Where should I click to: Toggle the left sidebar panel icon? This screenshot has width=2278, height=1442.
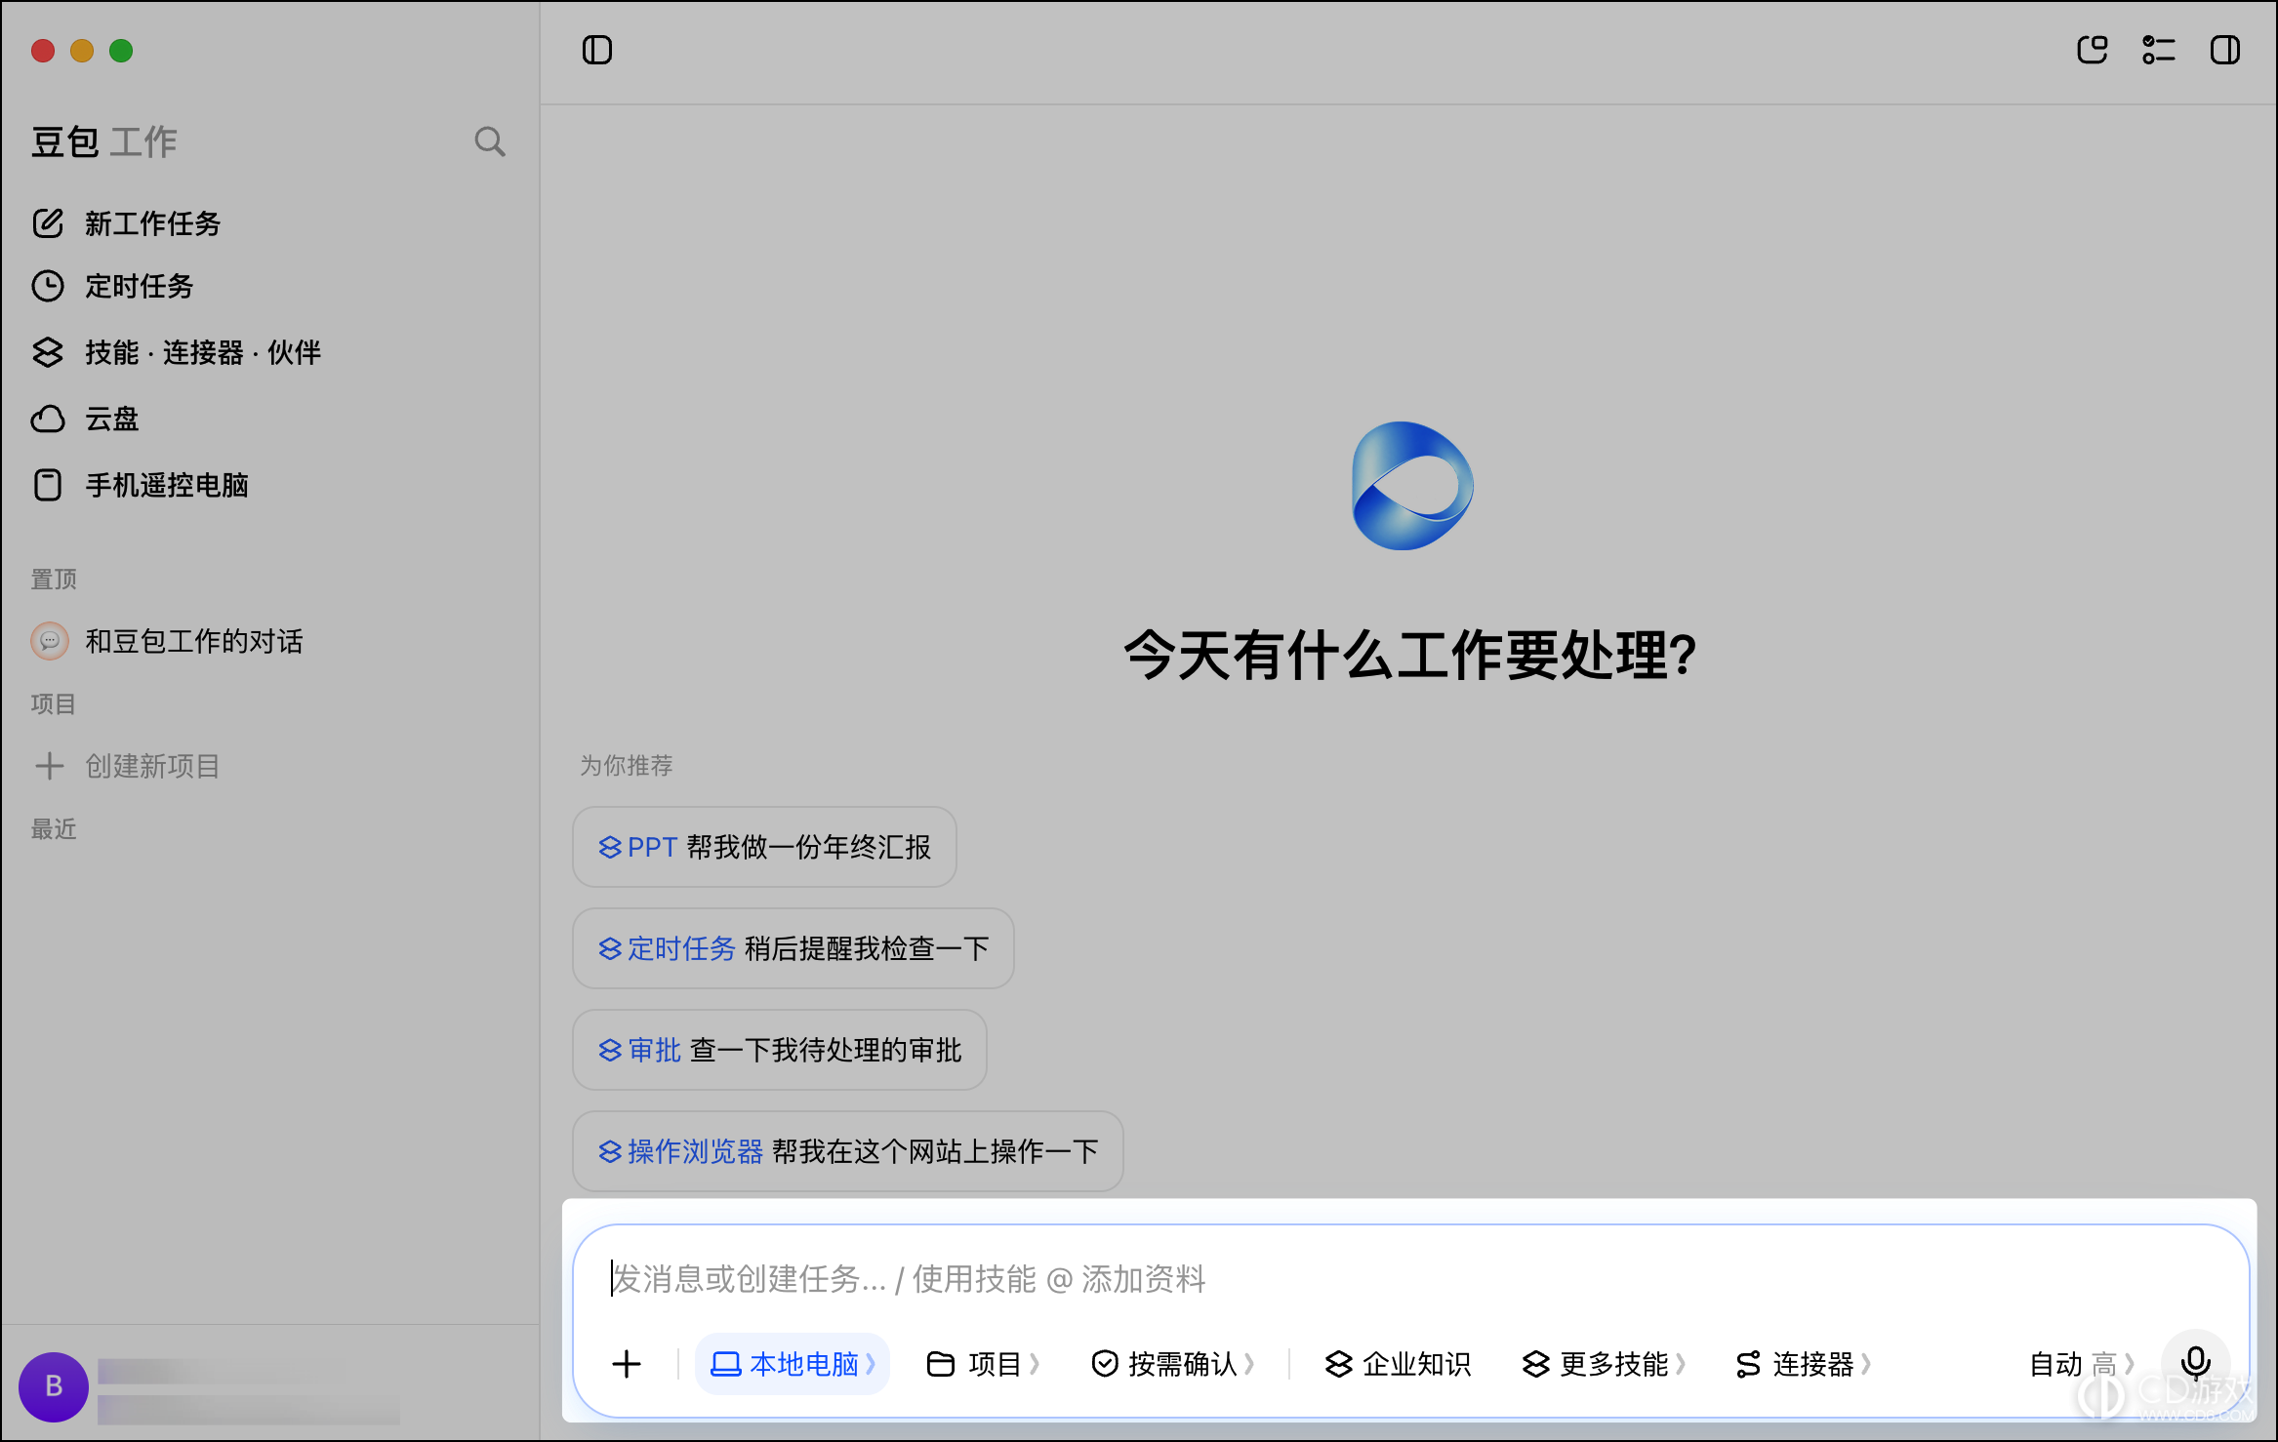(x=596, y=50)
